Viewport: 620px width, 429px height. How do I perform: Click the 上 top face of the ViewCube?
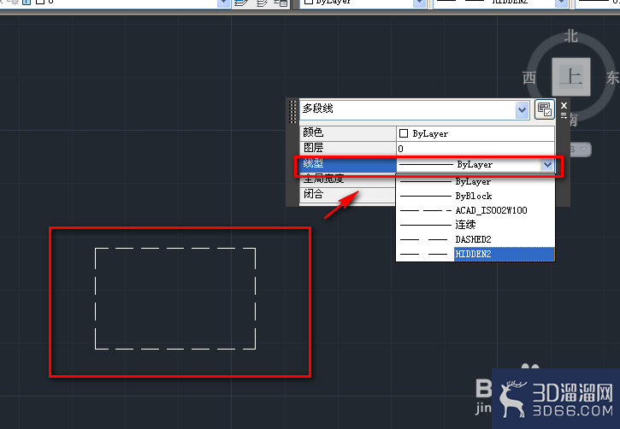click(x=571, y=77)
